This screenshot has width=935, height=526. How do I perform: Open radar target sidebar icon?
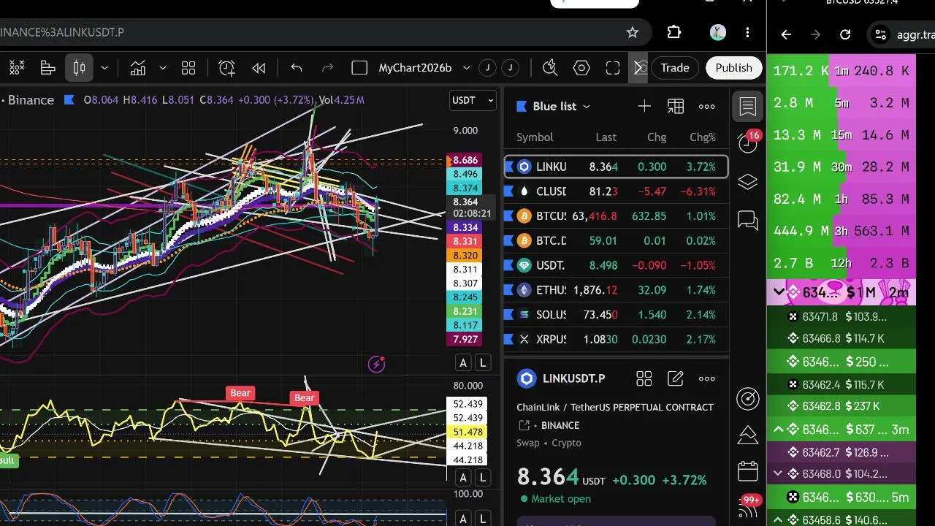tap(748, 398)
